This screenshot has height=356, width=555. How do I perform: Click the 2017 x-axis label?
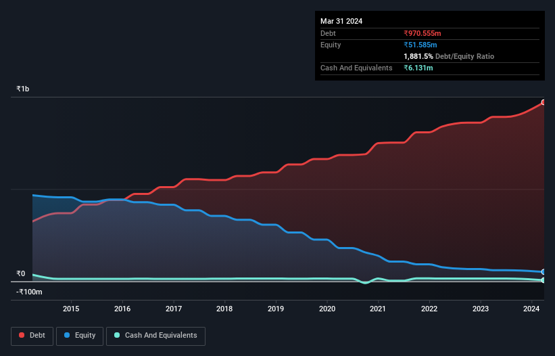(174, 309)
